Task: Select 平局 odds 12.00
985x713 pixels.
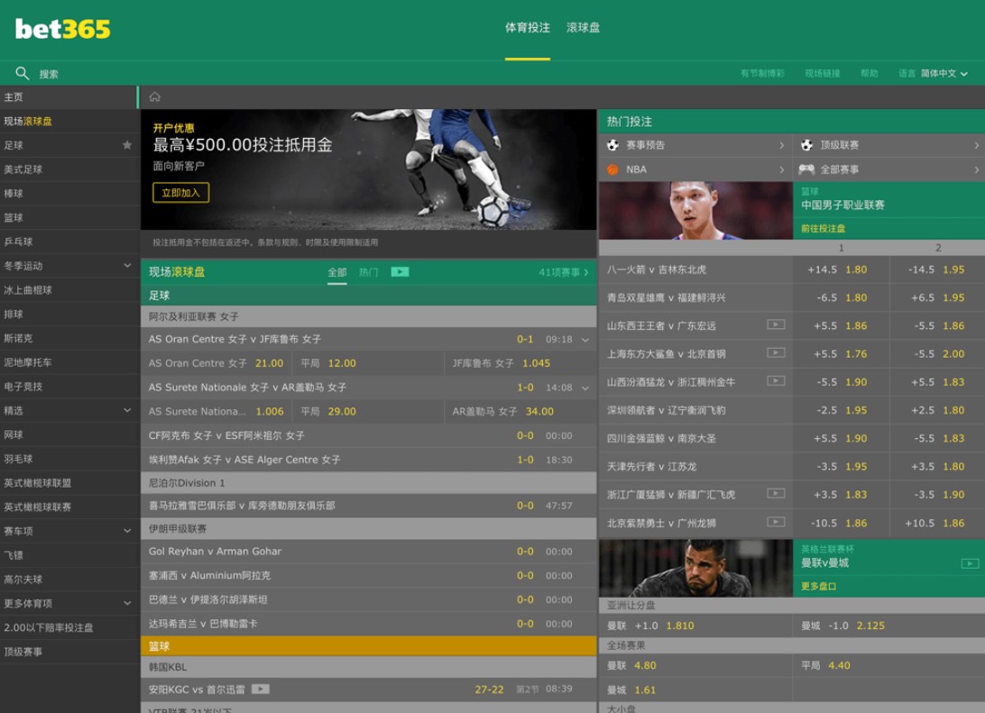Action: tap(367, 363)
